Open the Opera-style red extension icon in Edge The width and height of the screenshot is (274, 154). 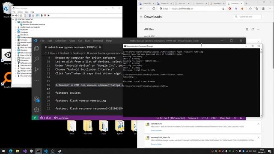click(x=229, y=9)
